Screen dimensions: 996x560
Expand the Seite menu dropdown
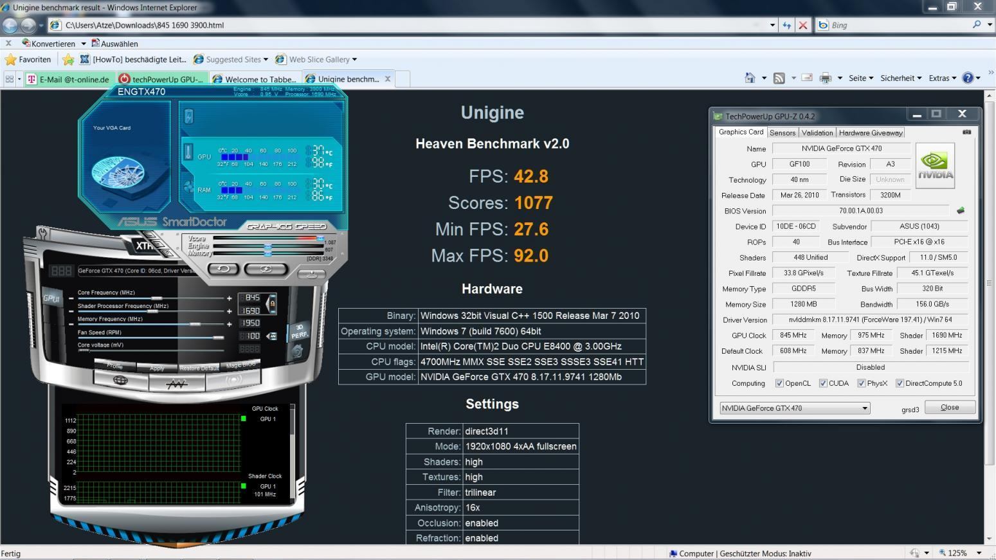click(x=861, y=78)
